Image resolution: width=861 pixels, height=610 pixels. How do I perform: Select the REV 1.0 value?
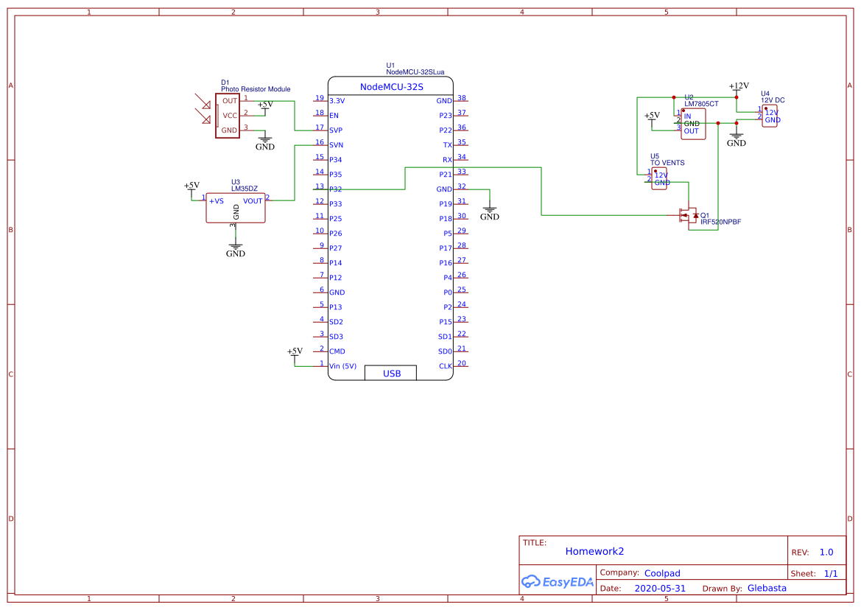pyautogui.click(x=826, y=552)
